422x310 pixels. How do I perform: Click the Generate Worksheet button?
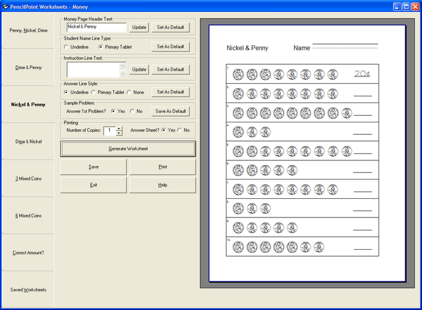[x=128, y=149]
